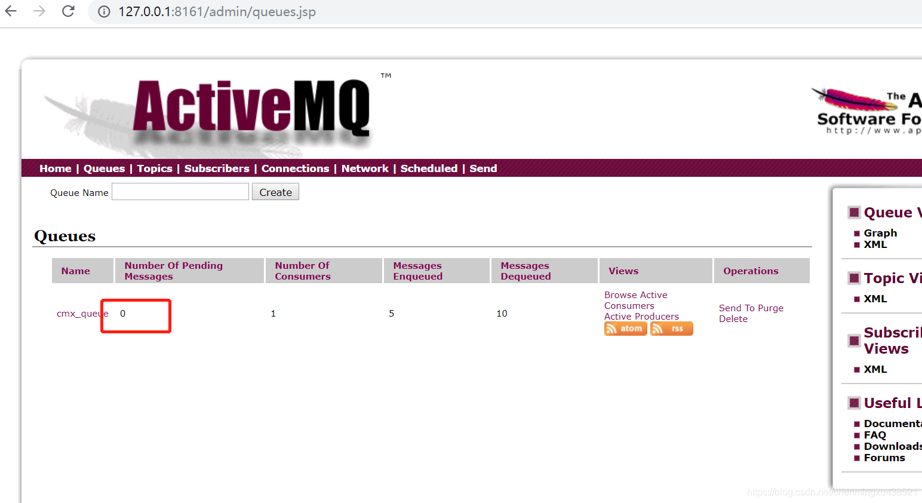
Task: Open the Subscribers menu item
Action: click(217, 168)
